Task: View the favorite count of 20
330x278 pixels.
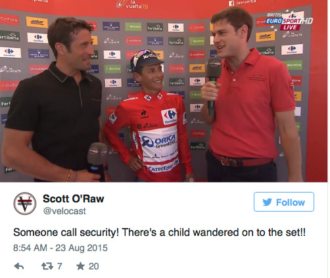Action: click(x=93, y=266)
